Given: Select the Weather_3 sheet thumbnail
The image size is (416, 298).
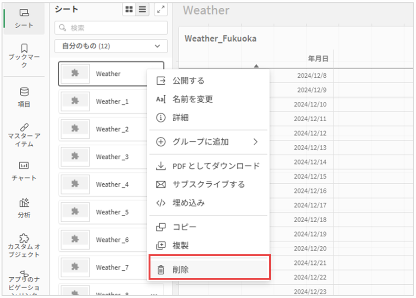Looking at the screenshot, I should tap(76, 157).
